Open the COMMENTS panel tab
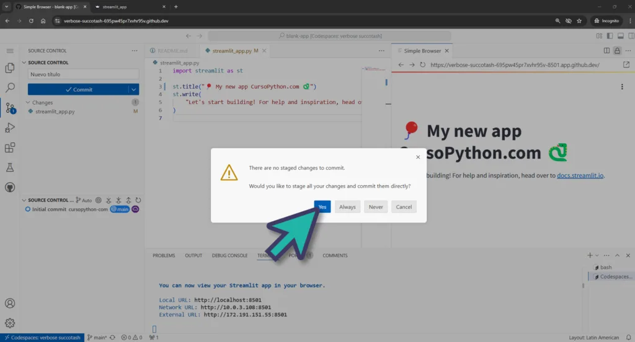Viewport: 635px width, 342px height. 335,255
